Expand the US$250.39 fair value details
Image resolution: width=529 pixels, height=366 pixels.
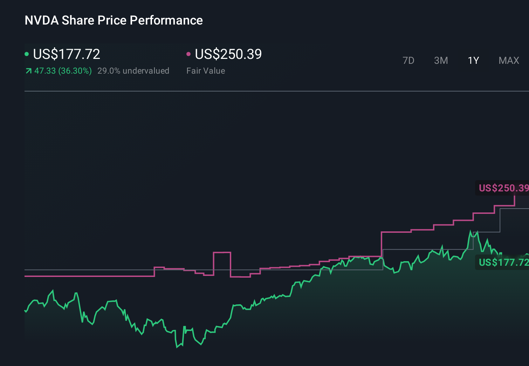[228, 54]
